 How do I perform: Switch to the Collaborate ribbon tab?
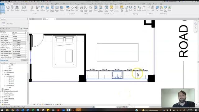[x=65, y=4]
